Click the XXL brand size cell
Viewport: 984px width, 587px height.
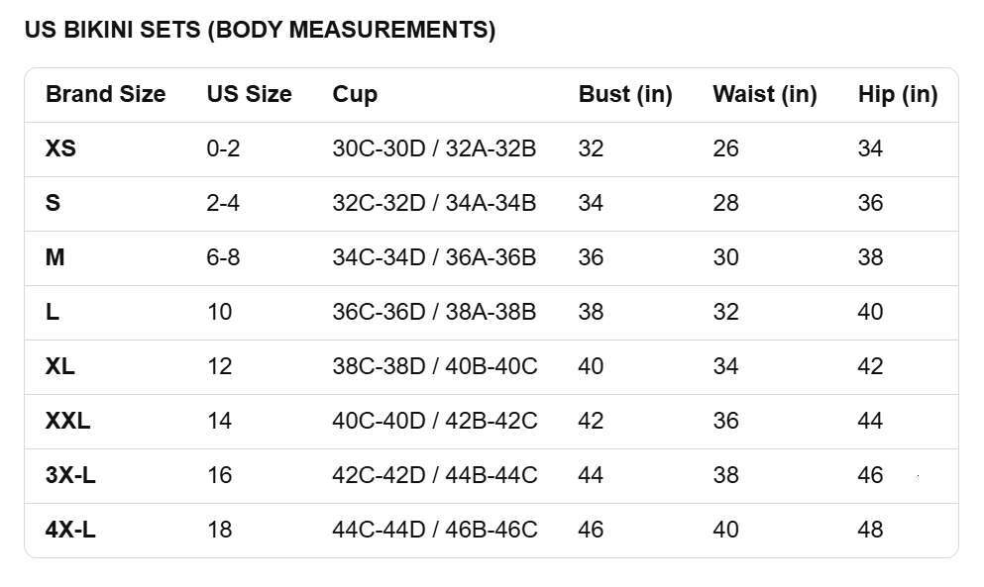(67, 421)
